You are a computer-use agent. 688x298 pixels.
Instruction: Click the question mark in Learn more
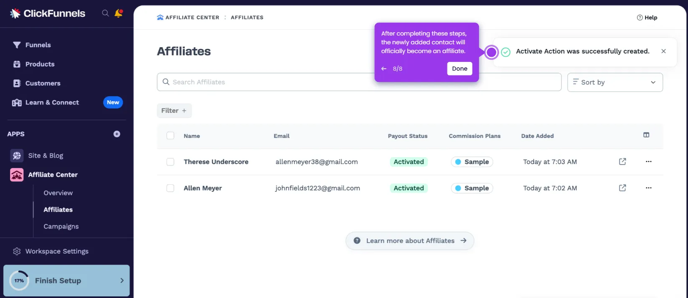pyautogui.click(x=357, y=241)
